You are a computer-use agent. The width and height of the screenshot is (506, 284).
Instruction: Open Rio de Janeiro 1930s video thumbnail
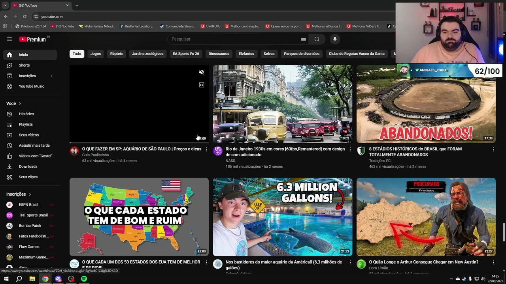click(283, 104)
